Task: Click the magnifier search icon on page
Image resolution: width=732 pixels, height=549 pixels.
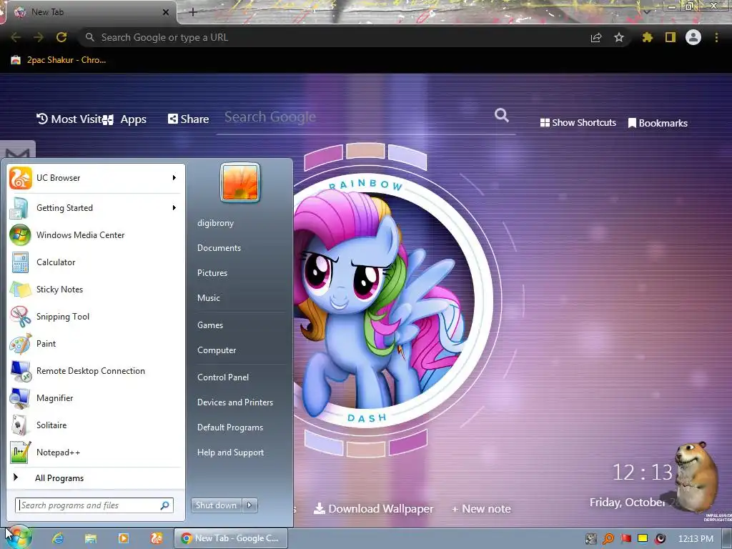Action: pyautogui.click(x=502, y=115)
